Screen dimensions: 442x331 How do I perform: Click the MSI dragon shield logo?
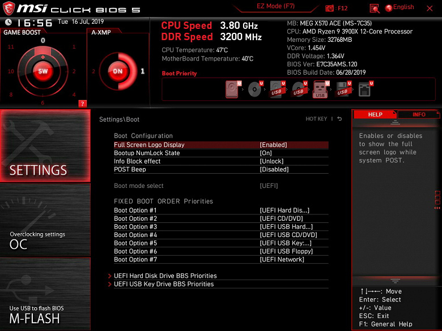click(x=8, y=8)
